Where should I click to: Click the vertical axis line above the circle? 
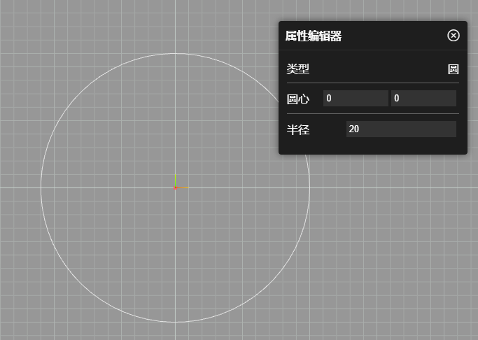pyautogui.click(x=175, y=24)
